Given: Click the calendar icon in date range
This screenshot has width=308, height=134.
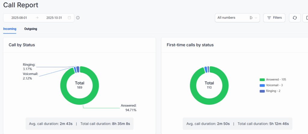Looking at the screenshot, I should (69, 18).
